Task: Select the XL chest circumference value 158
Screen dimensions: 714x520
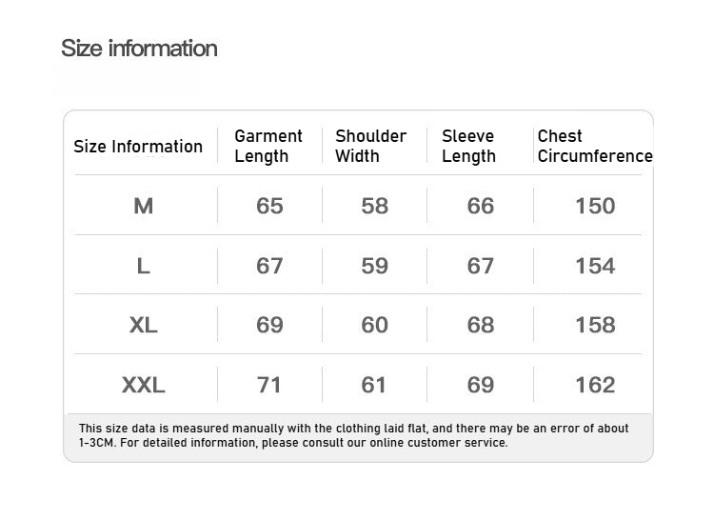Action: coord(595,325)
